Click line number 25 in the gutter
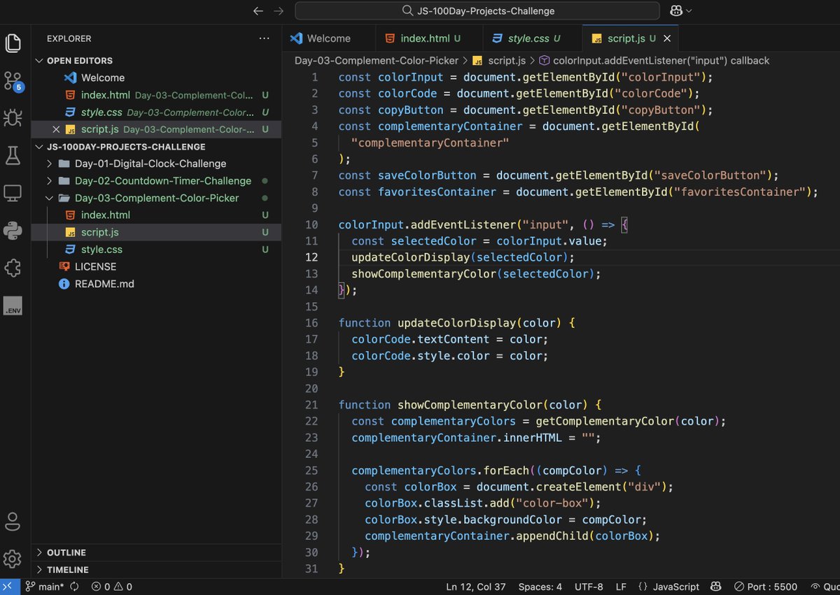840x595 pixels. (x=311, y=471)
